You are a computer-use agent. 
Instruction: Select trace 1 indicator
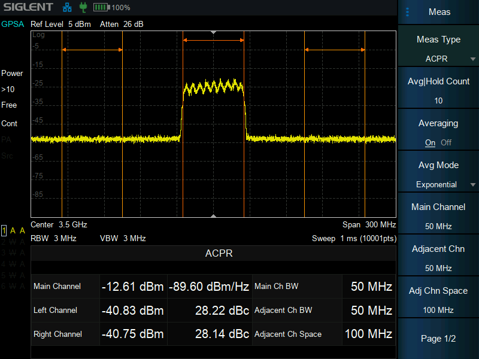(x=4, y=230)
